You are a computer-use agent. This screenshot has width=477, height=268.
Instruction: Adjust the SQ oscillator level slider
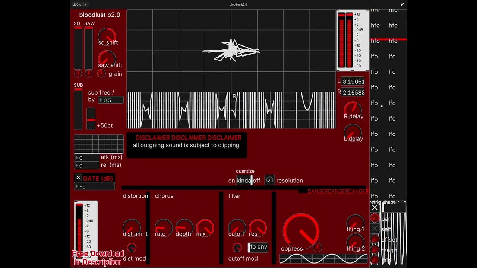(78, 48)
